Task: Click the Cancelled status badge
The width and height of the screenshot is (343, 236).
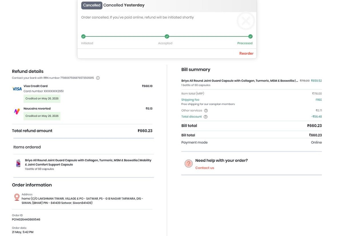Action: [92, 5]
